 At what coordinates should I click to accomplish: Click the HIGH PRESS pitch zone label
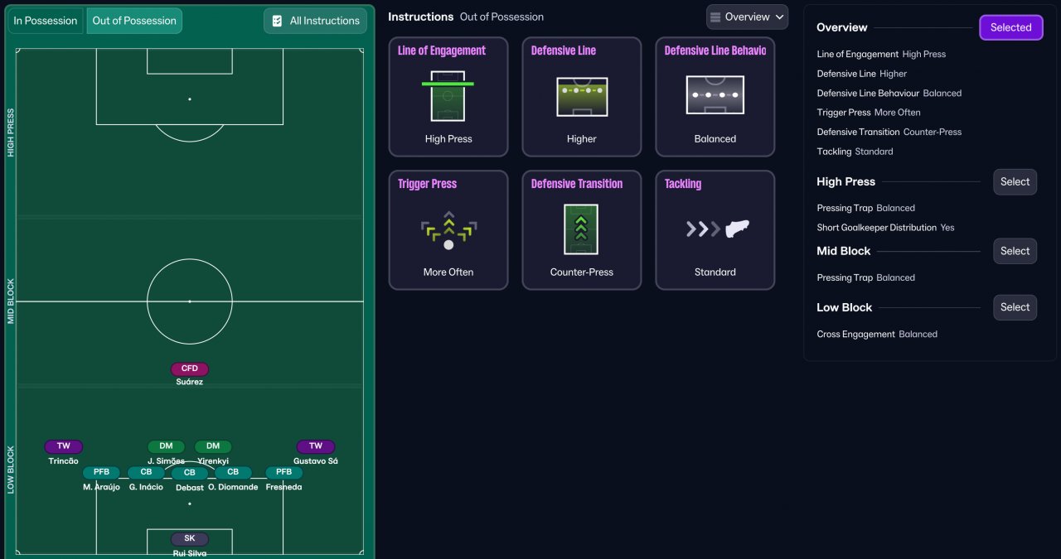[x=11, y=133]
